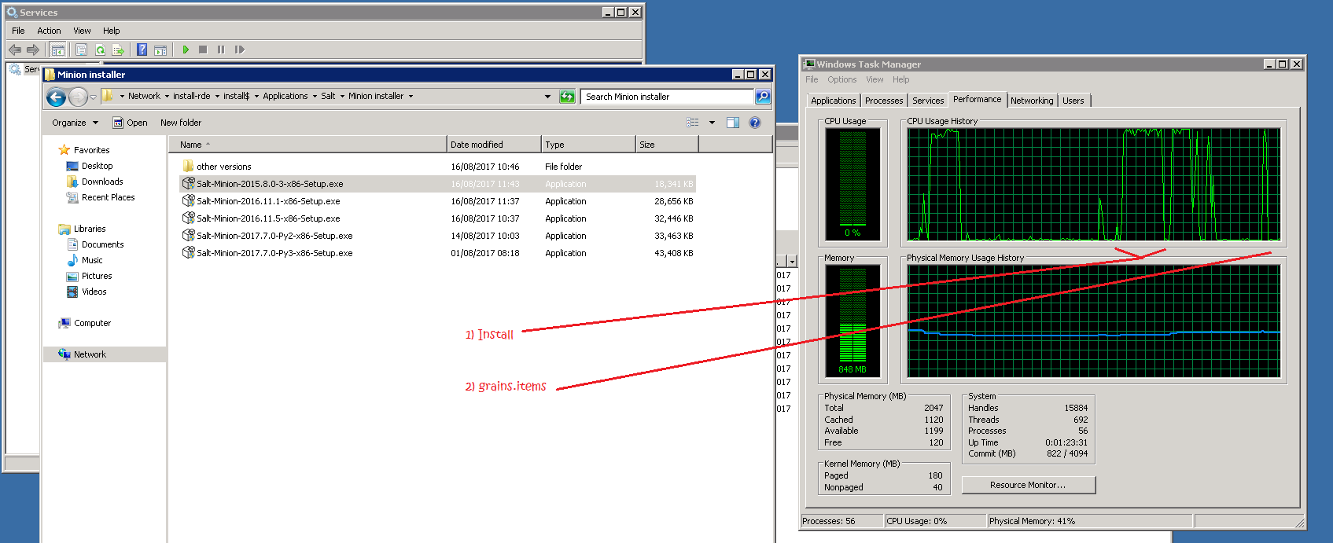Toggle the preview pane icon
The height and width of the screenshot is (543, 1333).
[733, 123]
